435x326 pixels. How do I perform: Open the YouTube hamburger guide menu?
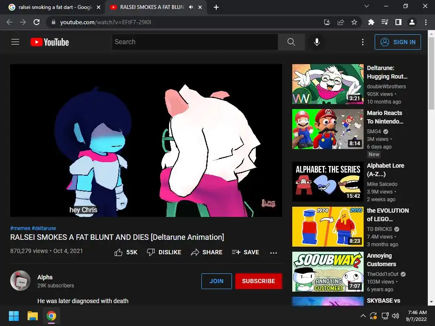[x=15, y=42]
